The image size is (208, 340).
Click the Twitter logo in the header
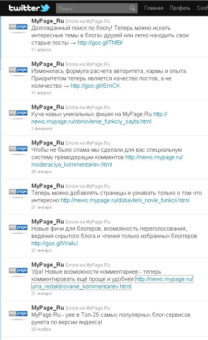click(x=29, y=8)
